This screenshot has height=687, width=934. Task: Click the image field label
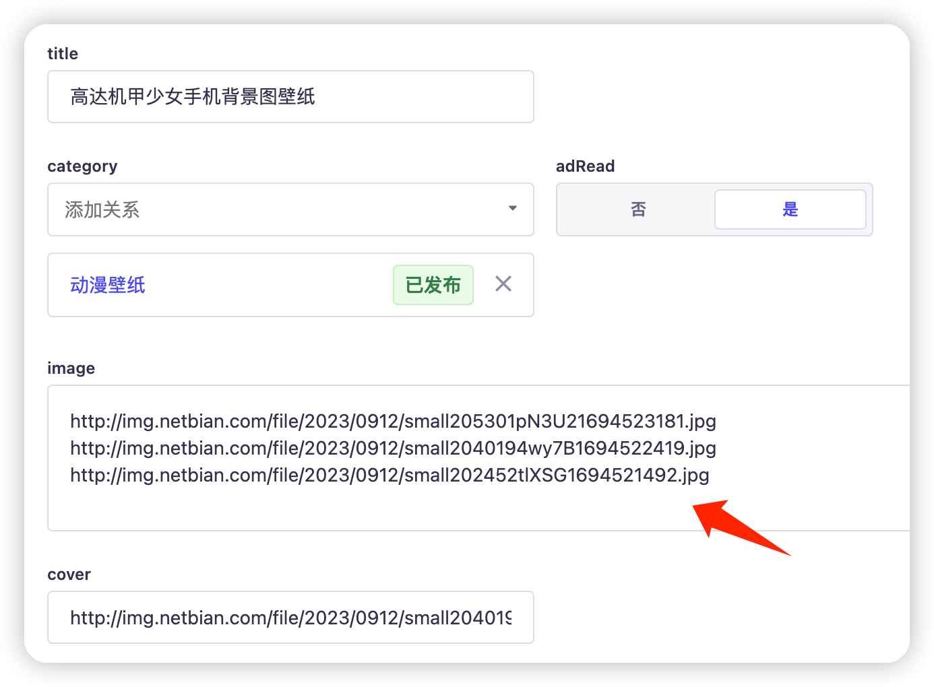(71, 368)
